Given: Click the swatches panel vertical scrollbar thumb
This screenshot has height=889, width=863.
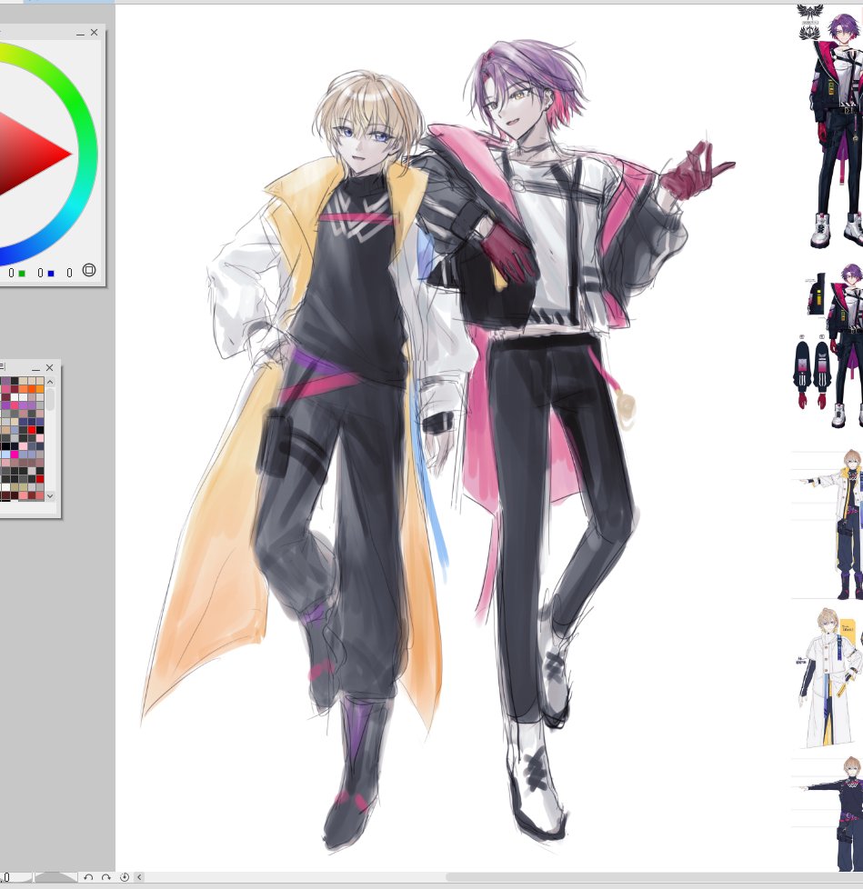Looking at the screenshot, I should pos(50,399).
